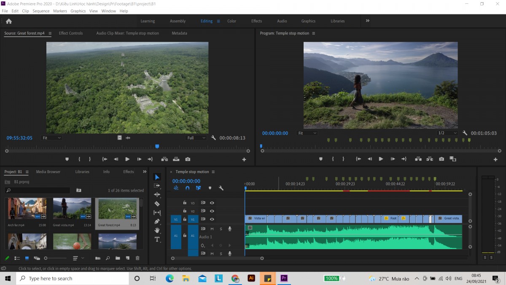Click the Export Frame camera icon in Program monitor
Image resolution: width=506 pixels, height=285 pixels.
[441, 159]
